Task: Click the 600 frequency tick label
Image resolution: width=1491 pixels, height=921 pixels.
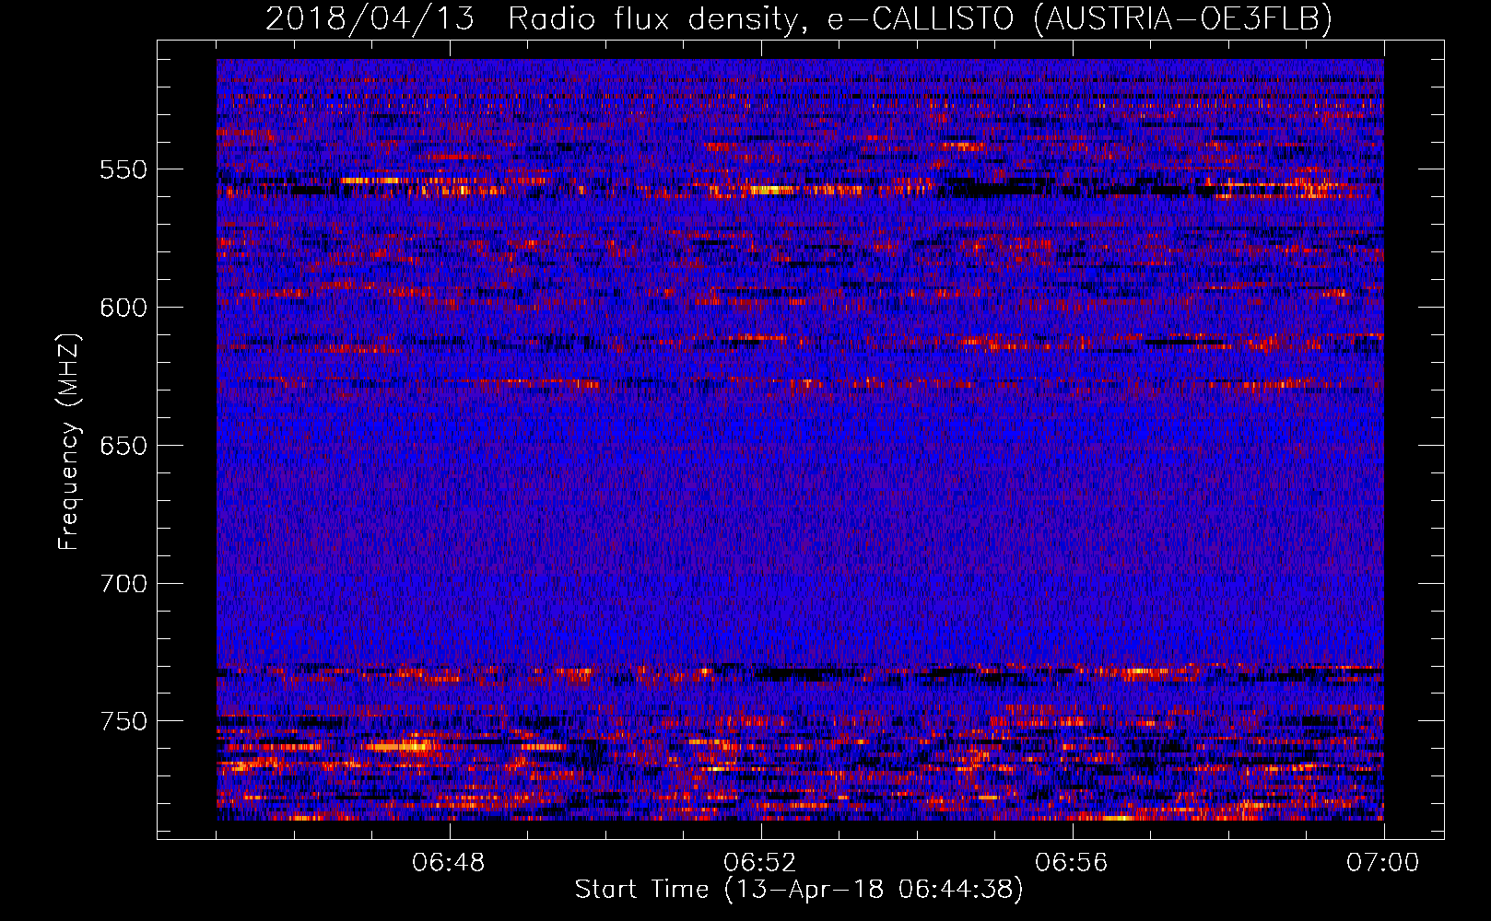Action: tap(123, 308)
